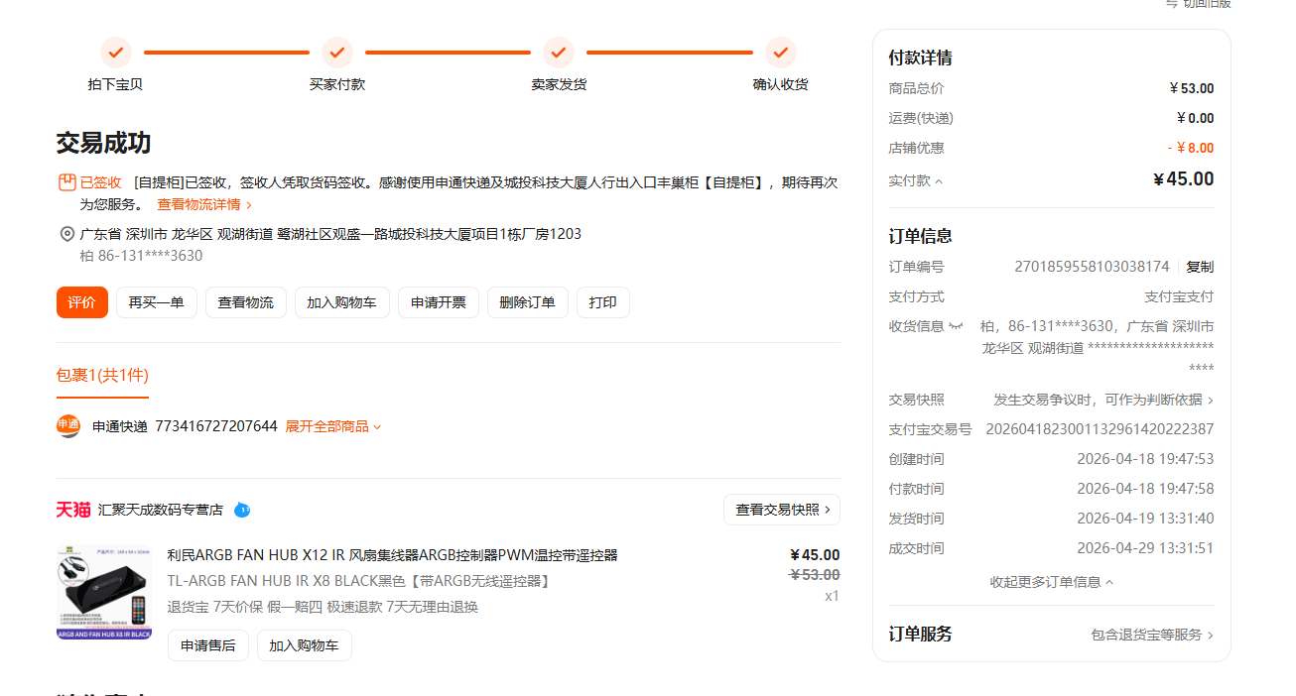Viewport: 1296px width, 696px height.
Task: Click the location pin icon beside the address
Action: click(x=67, y=234)
